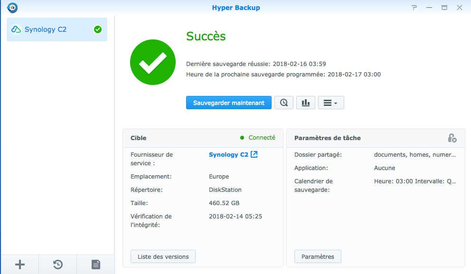Viewport: 471px width, 274px height.
Task: Click the DiskStation directory value
Action: (x=225, y=190)
